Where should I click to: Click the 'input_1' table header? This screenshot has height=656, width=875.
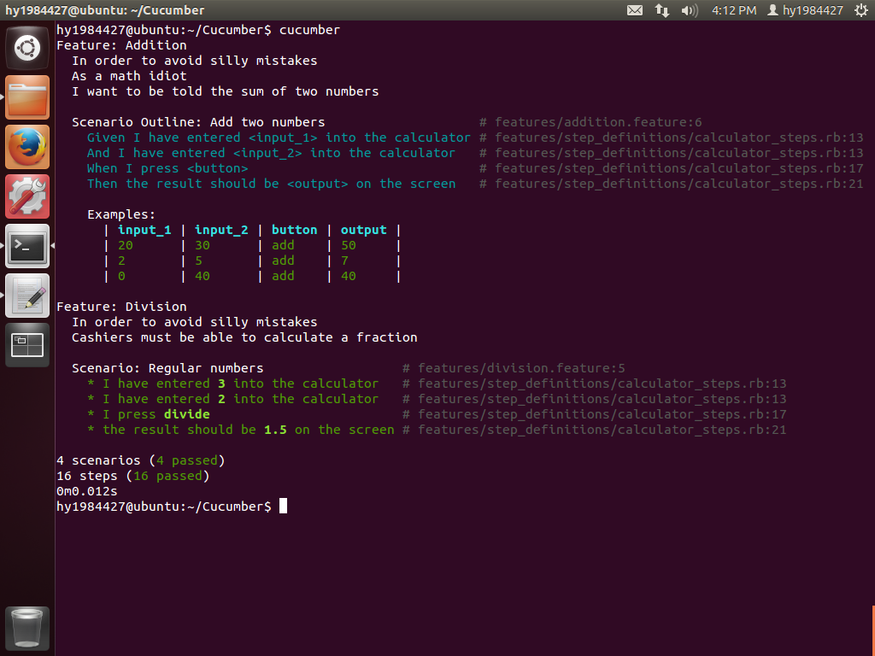pyautogui.click(x=144, y=230)
